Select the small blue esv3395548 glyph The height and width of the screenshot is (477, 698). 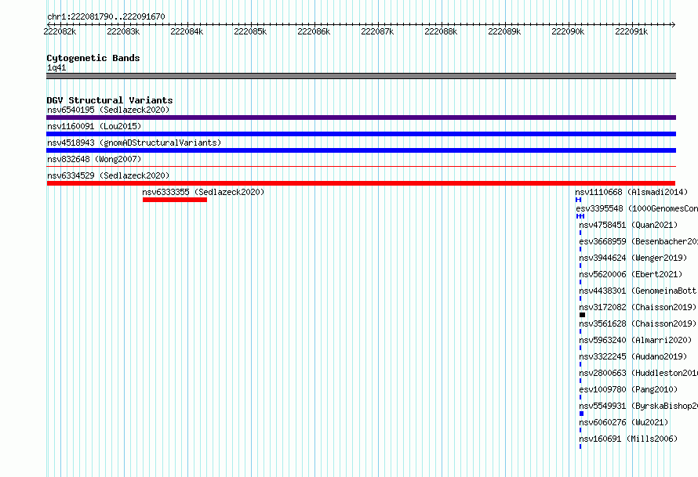pyautogui.click(x=580, y=216)
